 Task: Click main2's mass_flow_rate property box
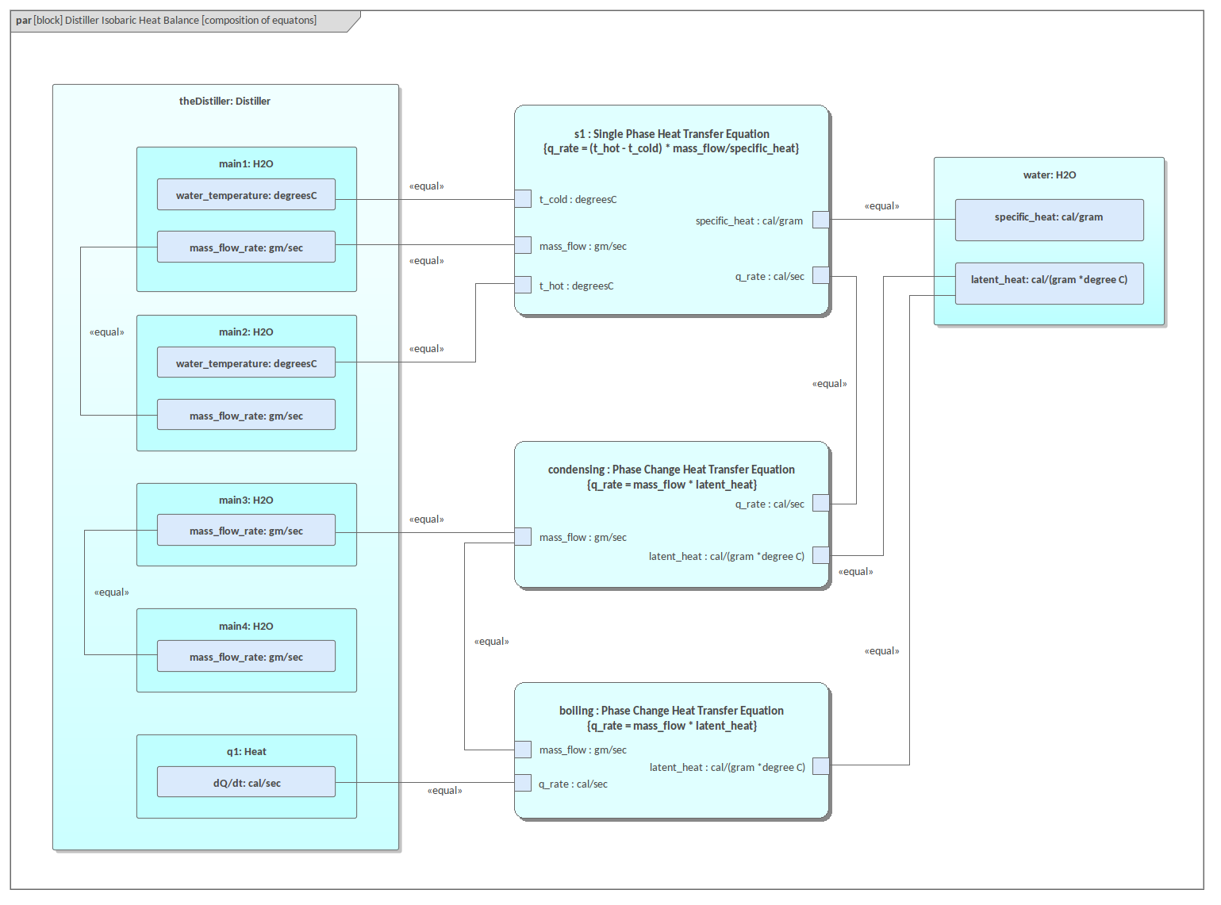[x=246, y=415]
